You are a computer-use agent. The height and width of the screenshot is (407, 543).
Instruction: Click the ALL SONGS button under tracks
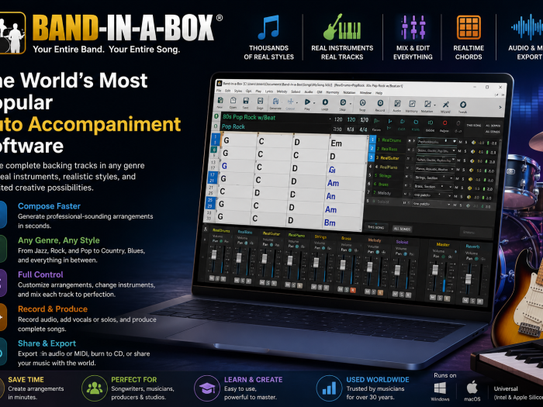[x=402, y=229]
